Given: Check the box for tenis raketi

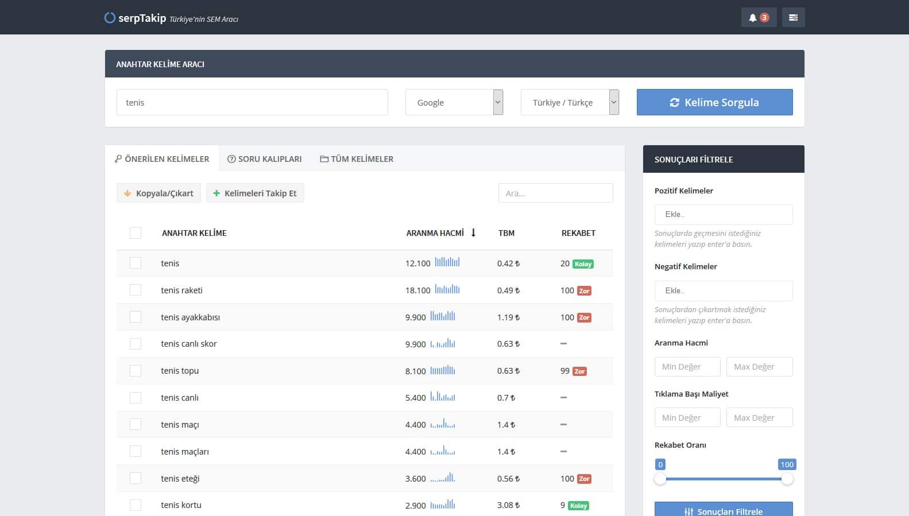Looking at the screenshot, I should [x=136, y=290].
